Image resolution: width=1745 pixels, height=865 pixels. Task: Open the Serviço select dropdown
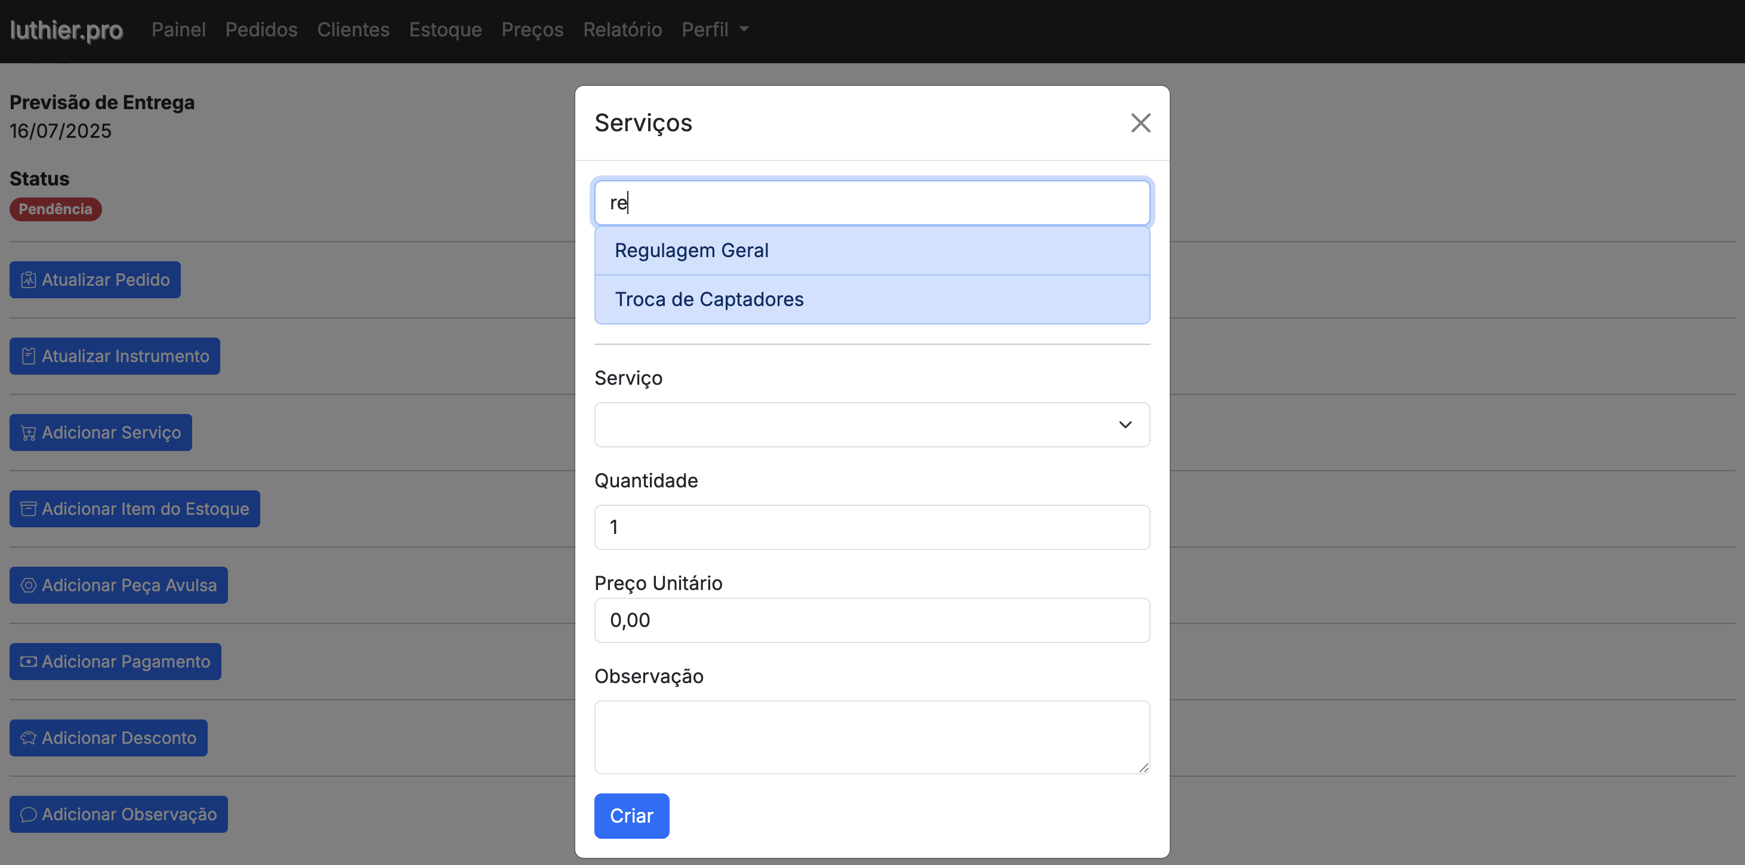tap(872, 425)
